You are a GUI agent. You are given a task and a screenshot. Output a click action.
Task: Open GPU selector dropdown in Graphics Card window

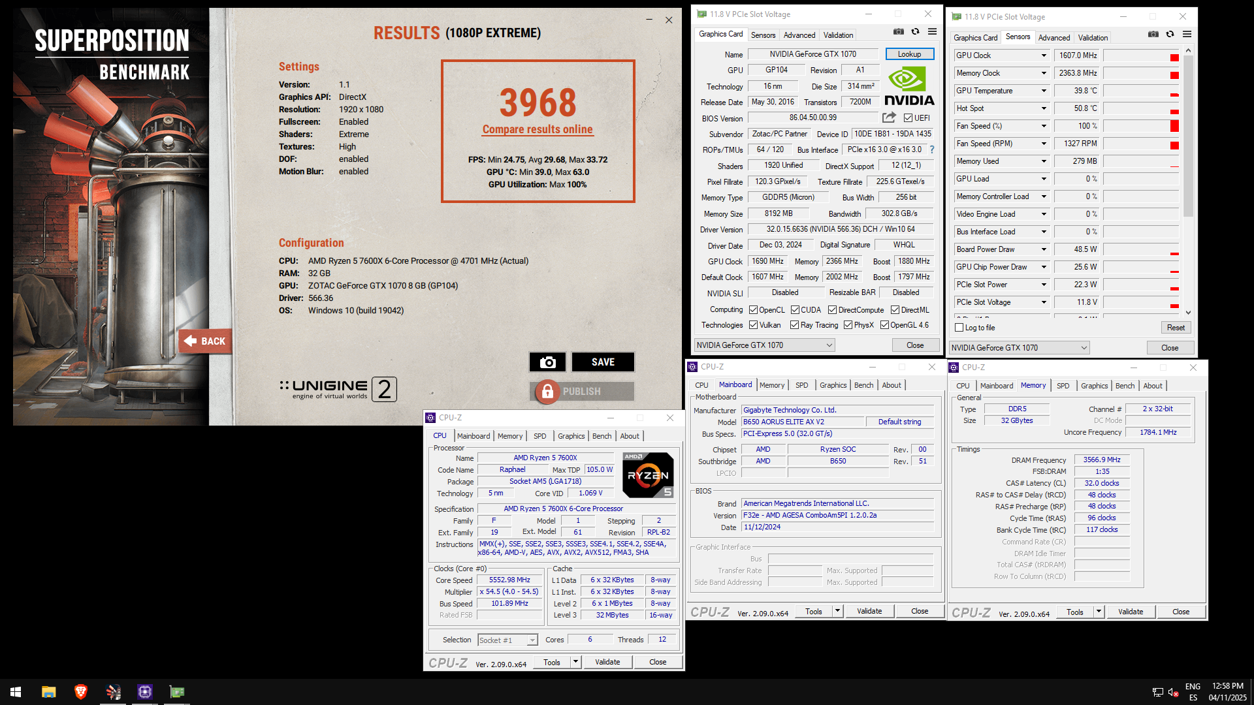click(x=764, y=345)
